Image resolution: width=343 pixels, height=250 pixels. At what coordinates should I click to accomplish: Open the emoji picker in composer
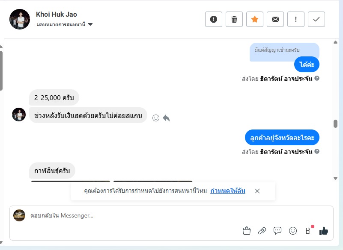click(x=293, y=231)
